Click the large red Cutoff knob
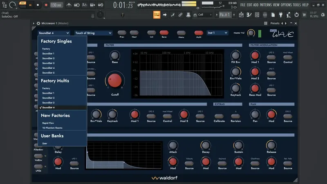This screenshot has height=184, width=327. (x=115, y=80)
